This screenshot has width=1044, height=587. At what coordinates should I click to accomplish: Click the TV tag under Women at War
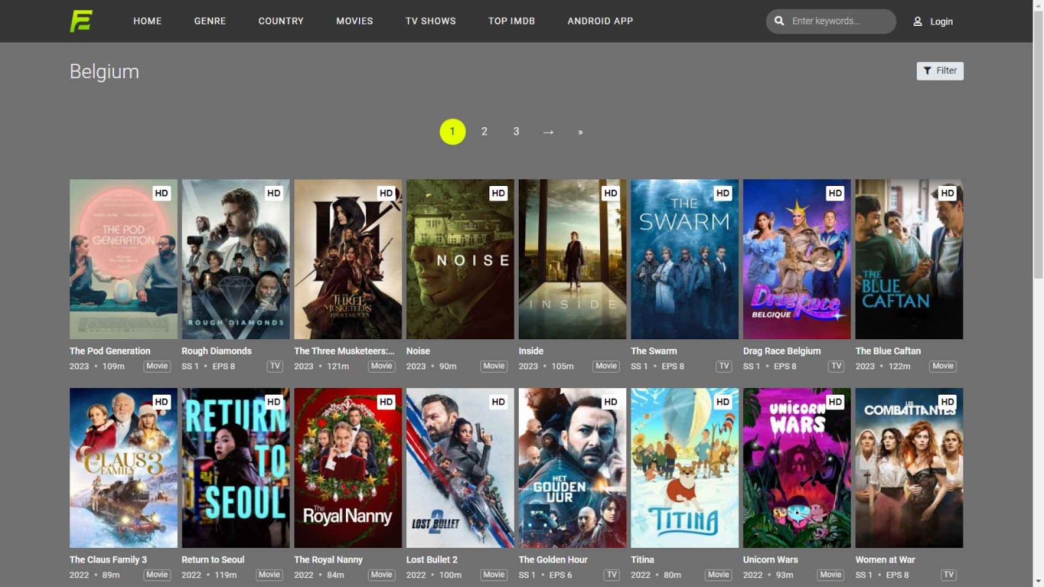tap(949, 575)
